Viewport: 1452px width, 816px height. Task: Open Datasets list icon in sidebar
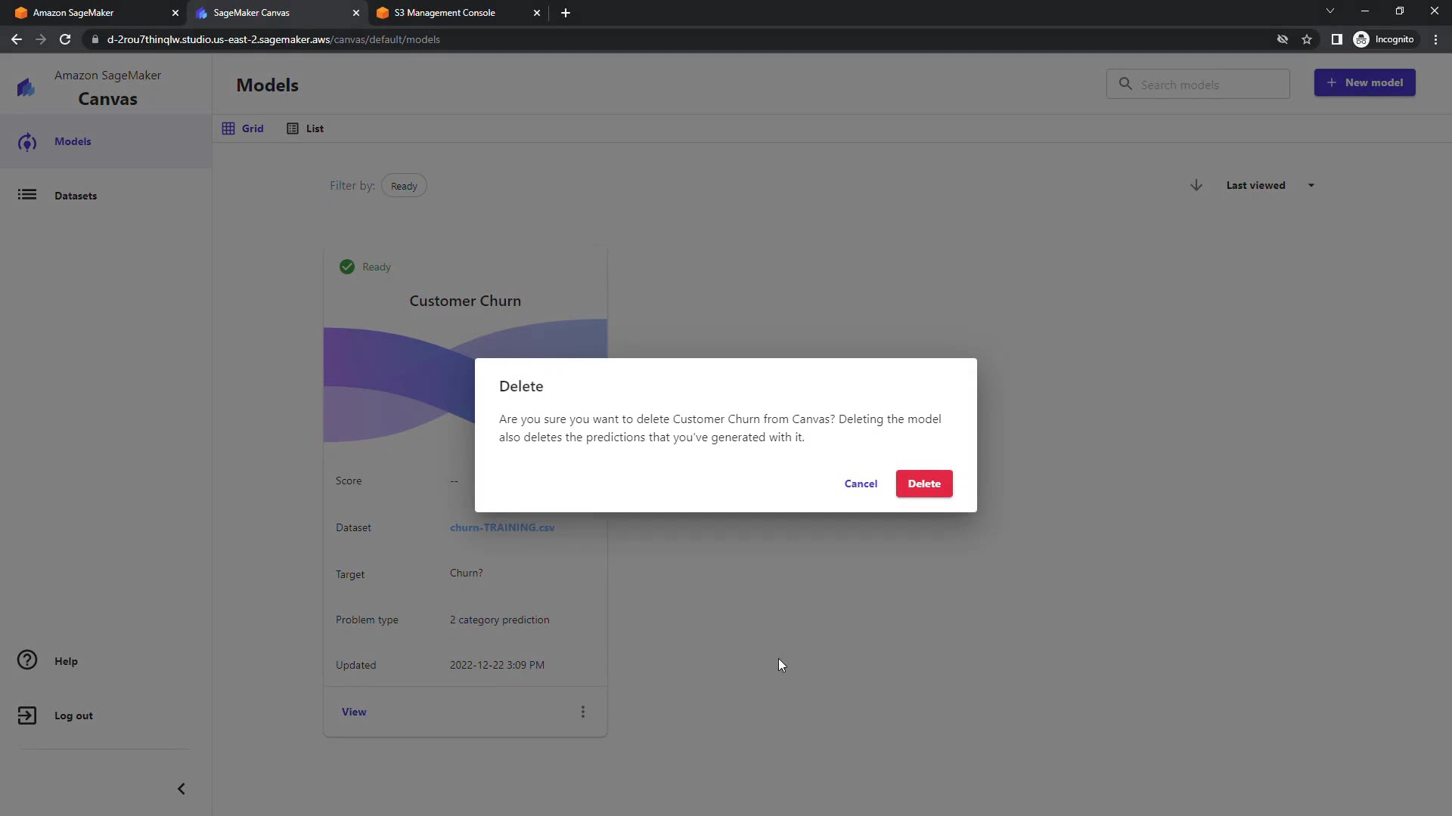pyautogui.click(x=27, y=195)
